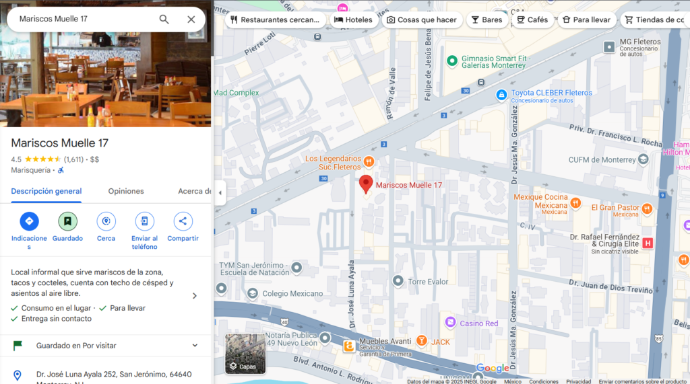
Task: Collapse the side panel arrow
Action: (x=220, y=193)
